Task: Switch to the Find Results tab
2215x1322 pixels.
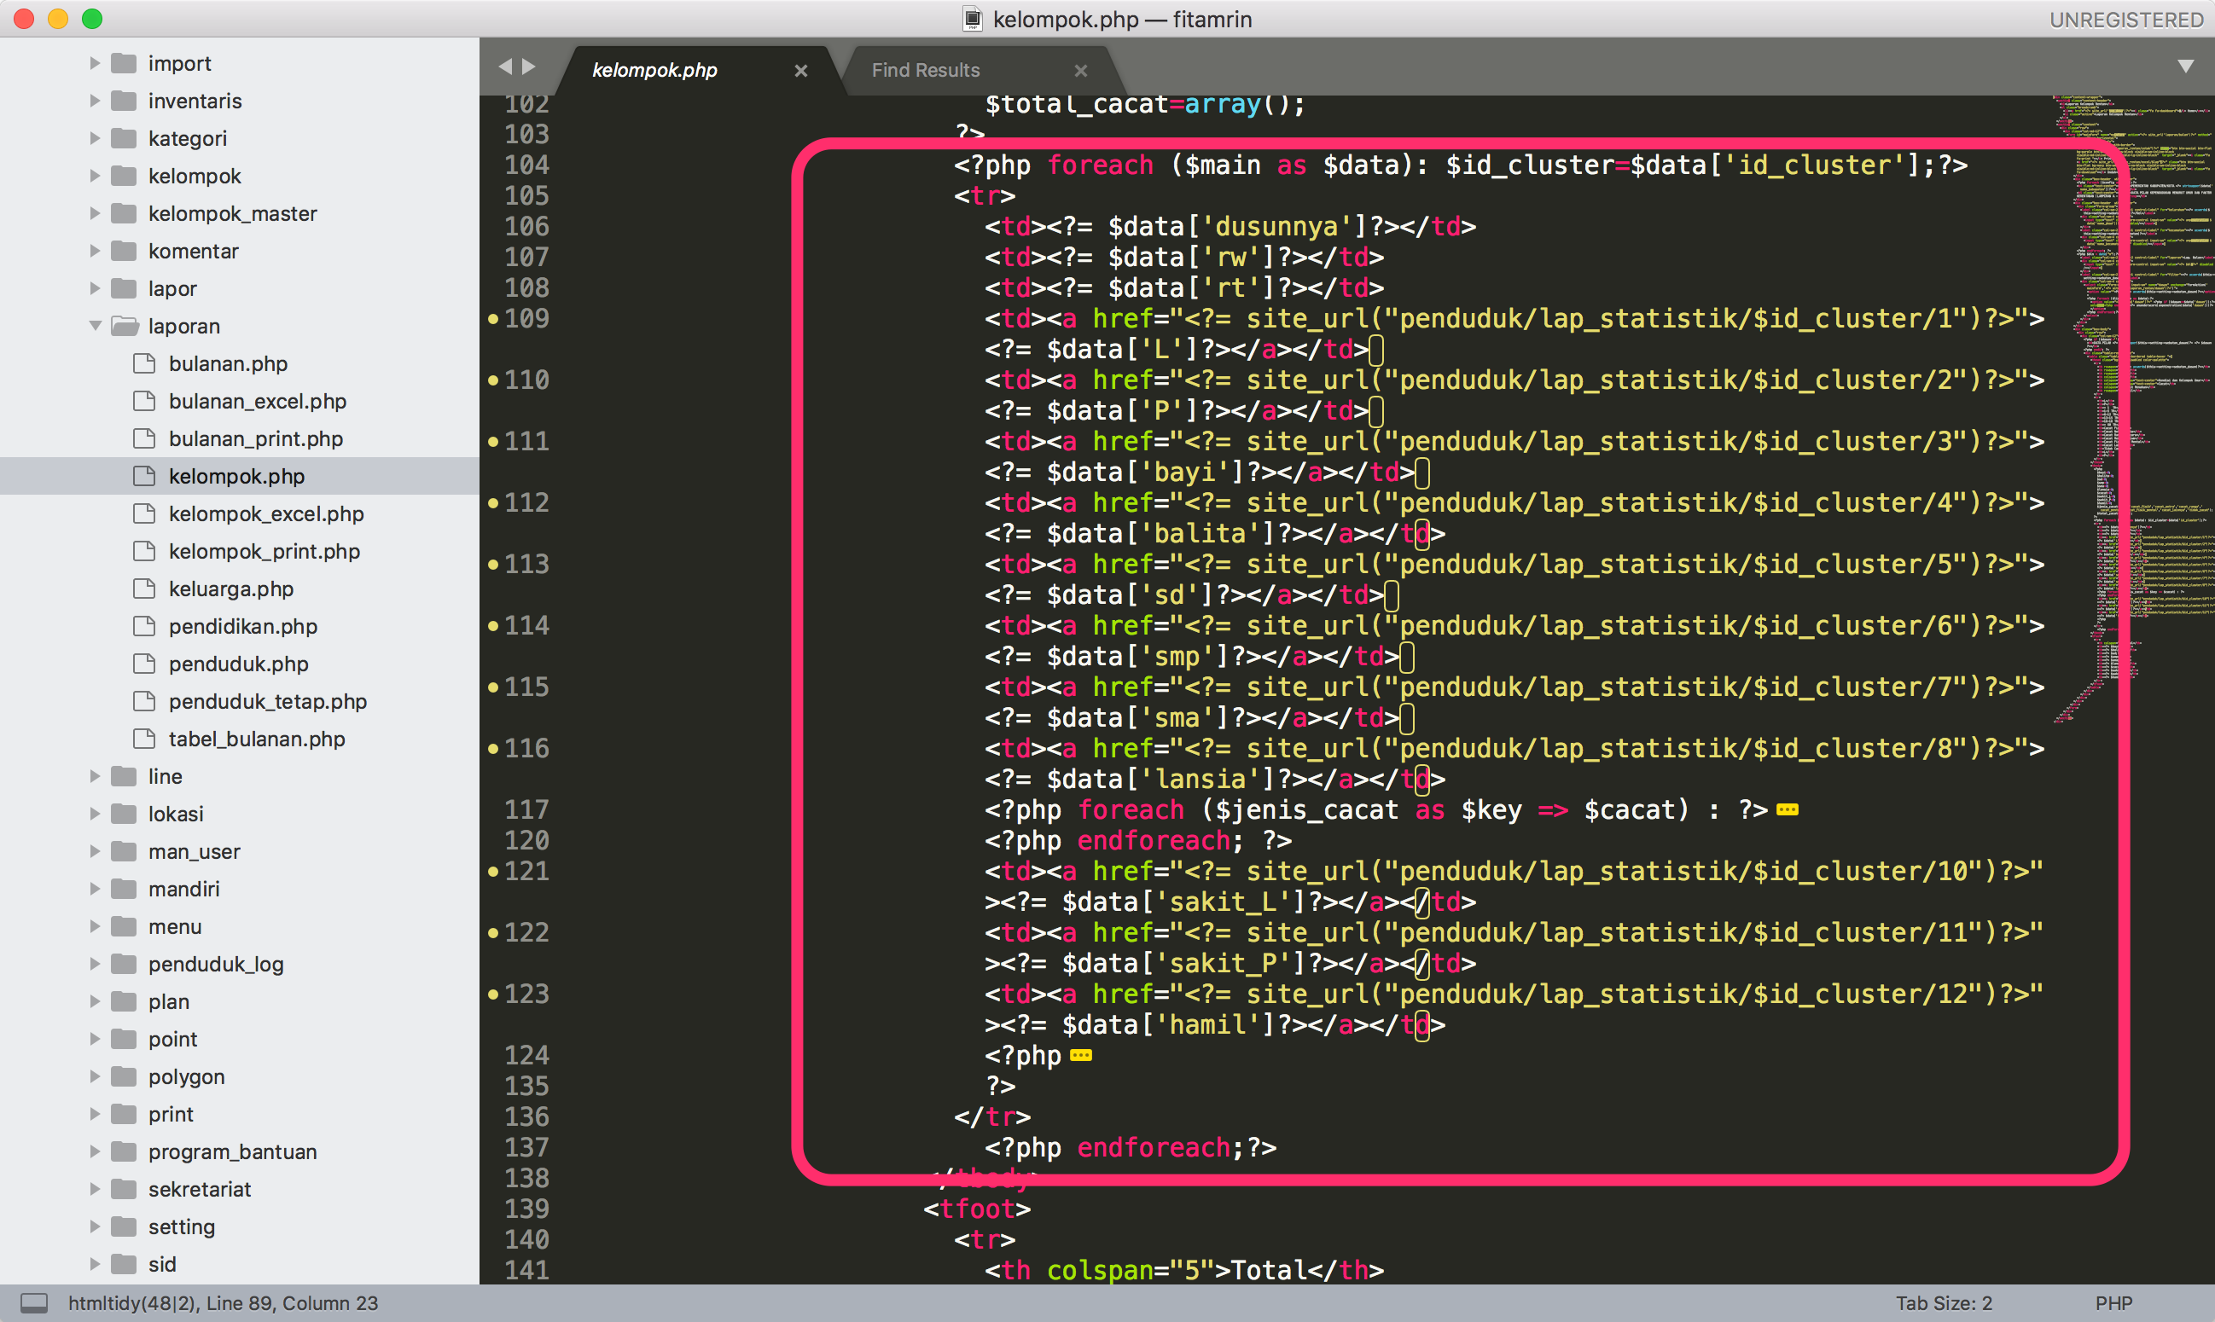Action: (x=926, y=69)
